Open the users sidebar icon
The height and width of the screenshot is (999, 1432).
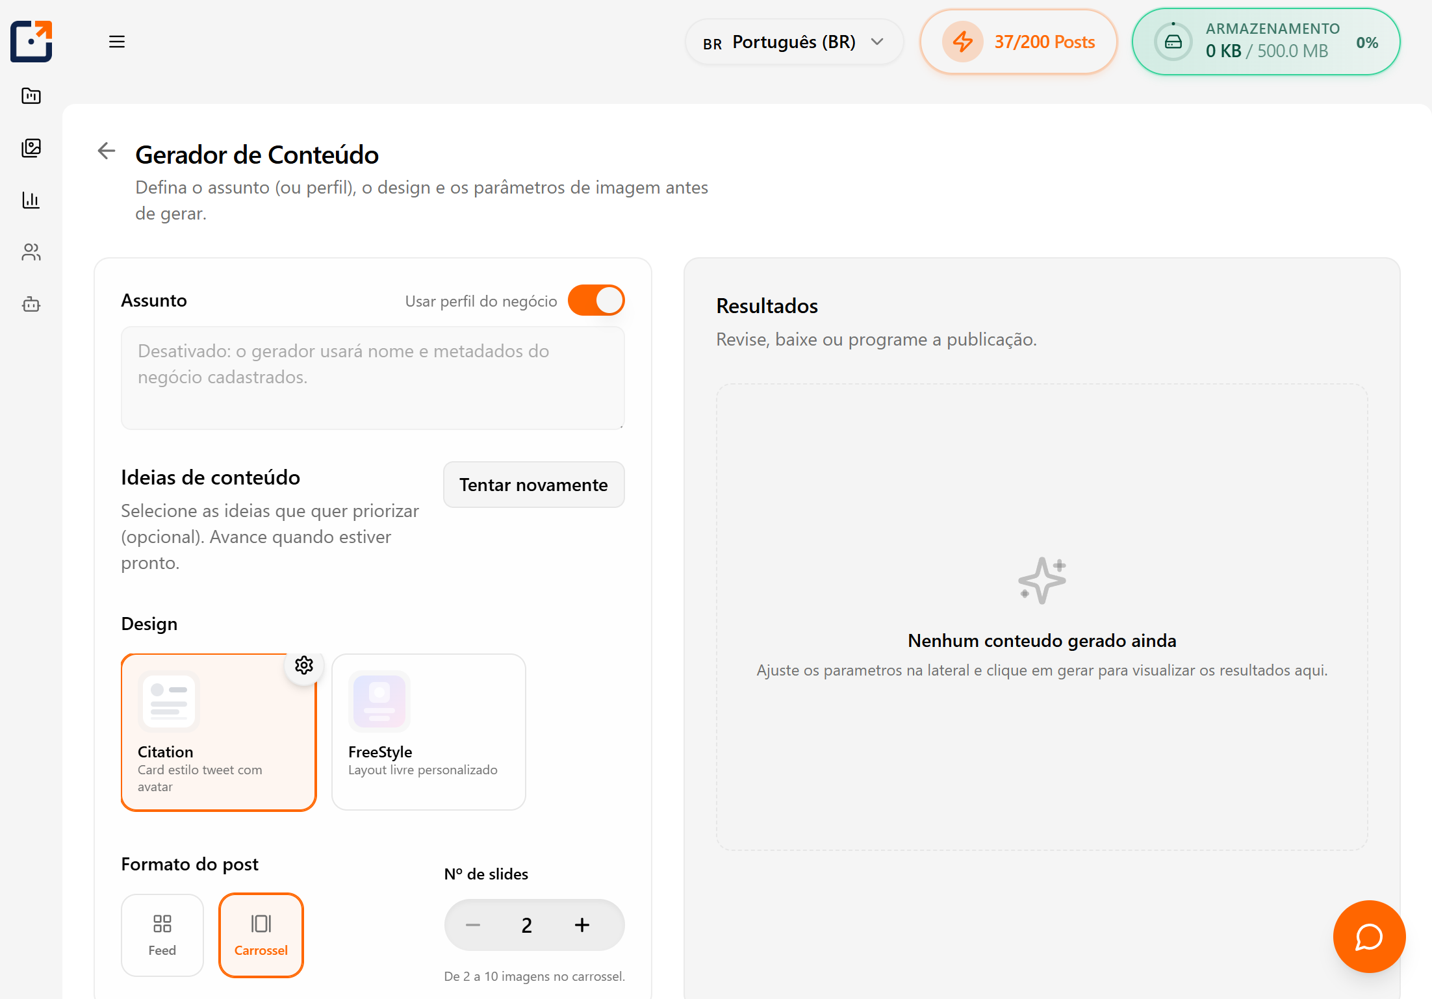pyautogui.click(x=31, y=252)
